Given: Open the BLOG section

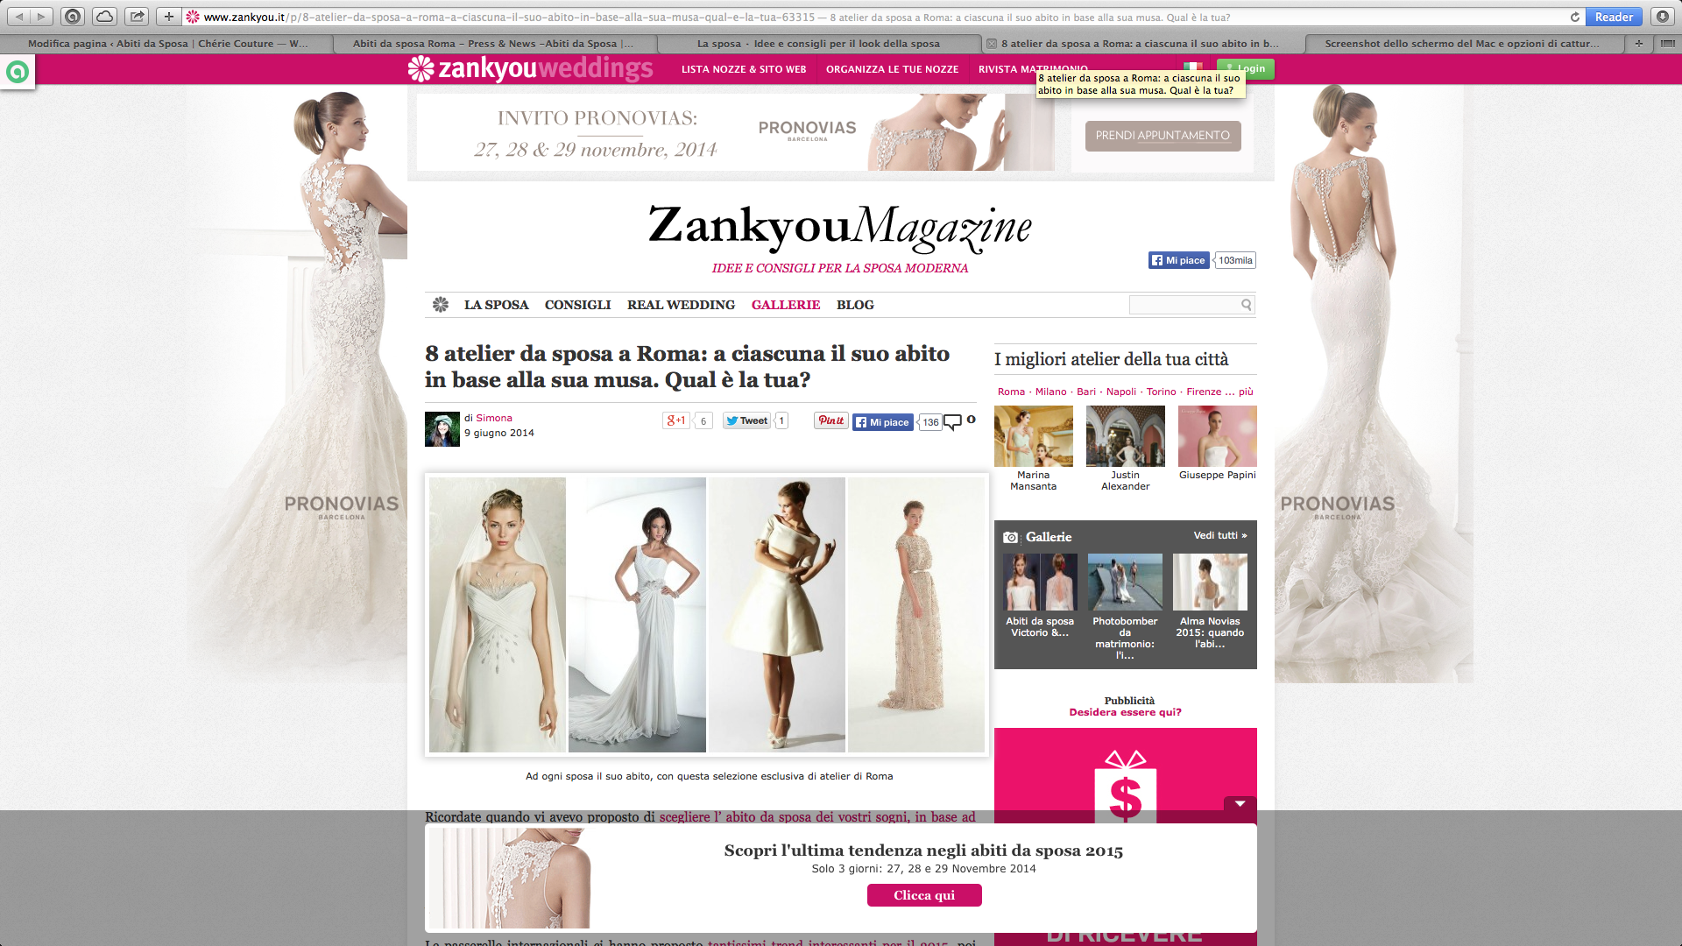Looking at the screenshot, I should coord(855,305).
